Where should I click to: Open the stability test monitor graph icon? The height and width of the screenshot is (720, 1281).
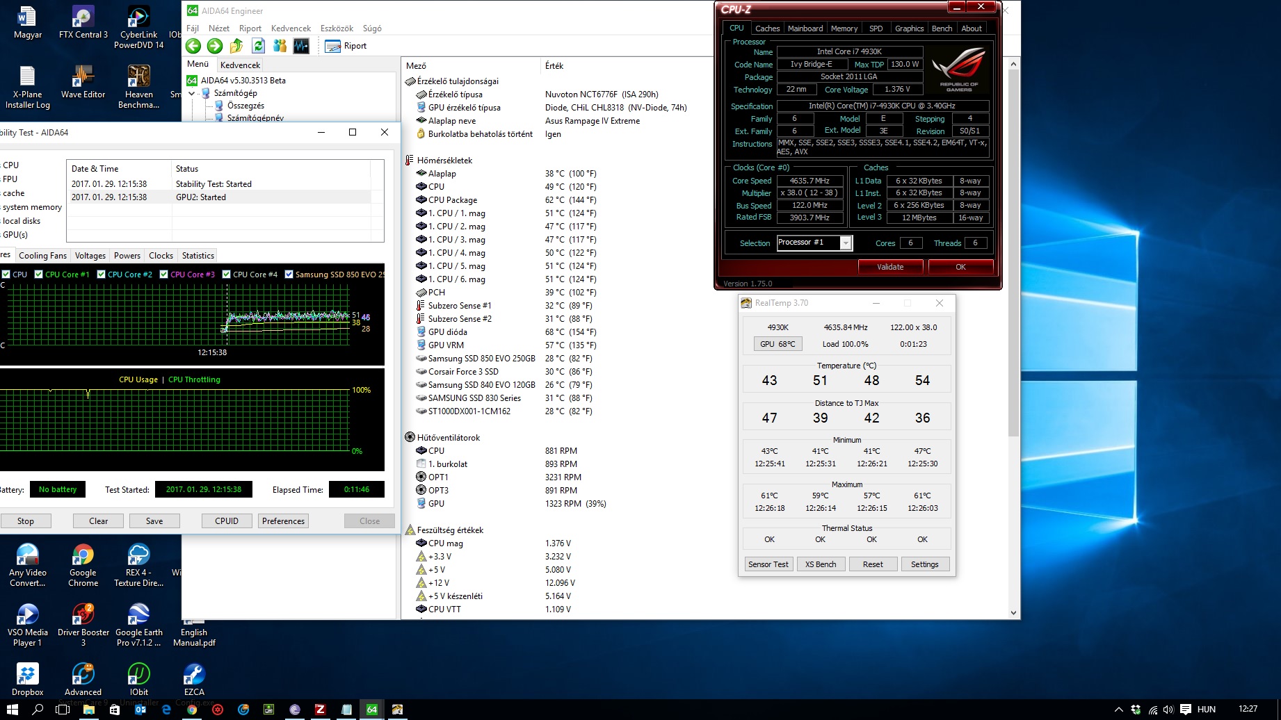point(301,46)
